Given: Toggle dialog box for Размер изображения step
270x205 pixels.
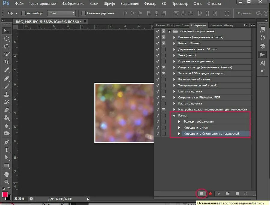Looking at the screenshot, I should pos(164,122).
